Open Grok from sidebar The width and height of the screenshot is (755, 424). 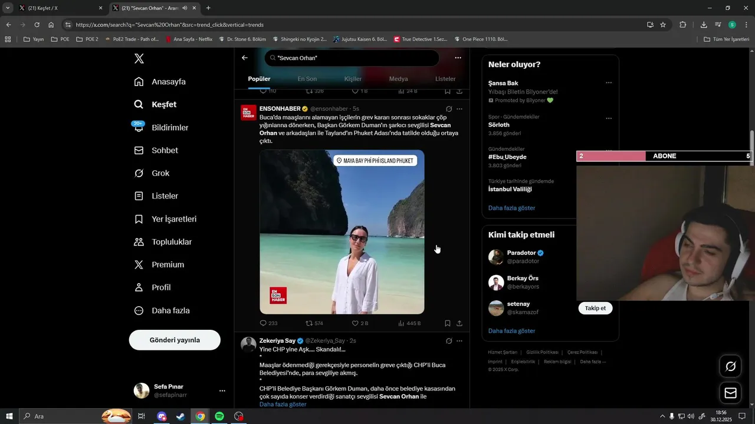coord(152,173)
